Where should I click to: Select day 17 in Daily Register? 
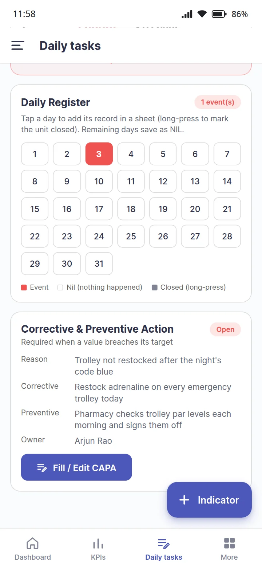click(x=99, y=209)
